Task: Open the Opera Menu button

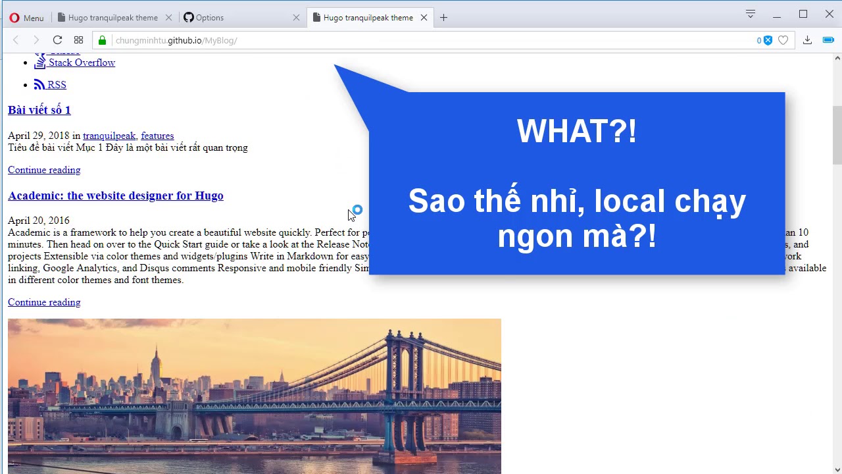Action: click(x=26, y=18)
